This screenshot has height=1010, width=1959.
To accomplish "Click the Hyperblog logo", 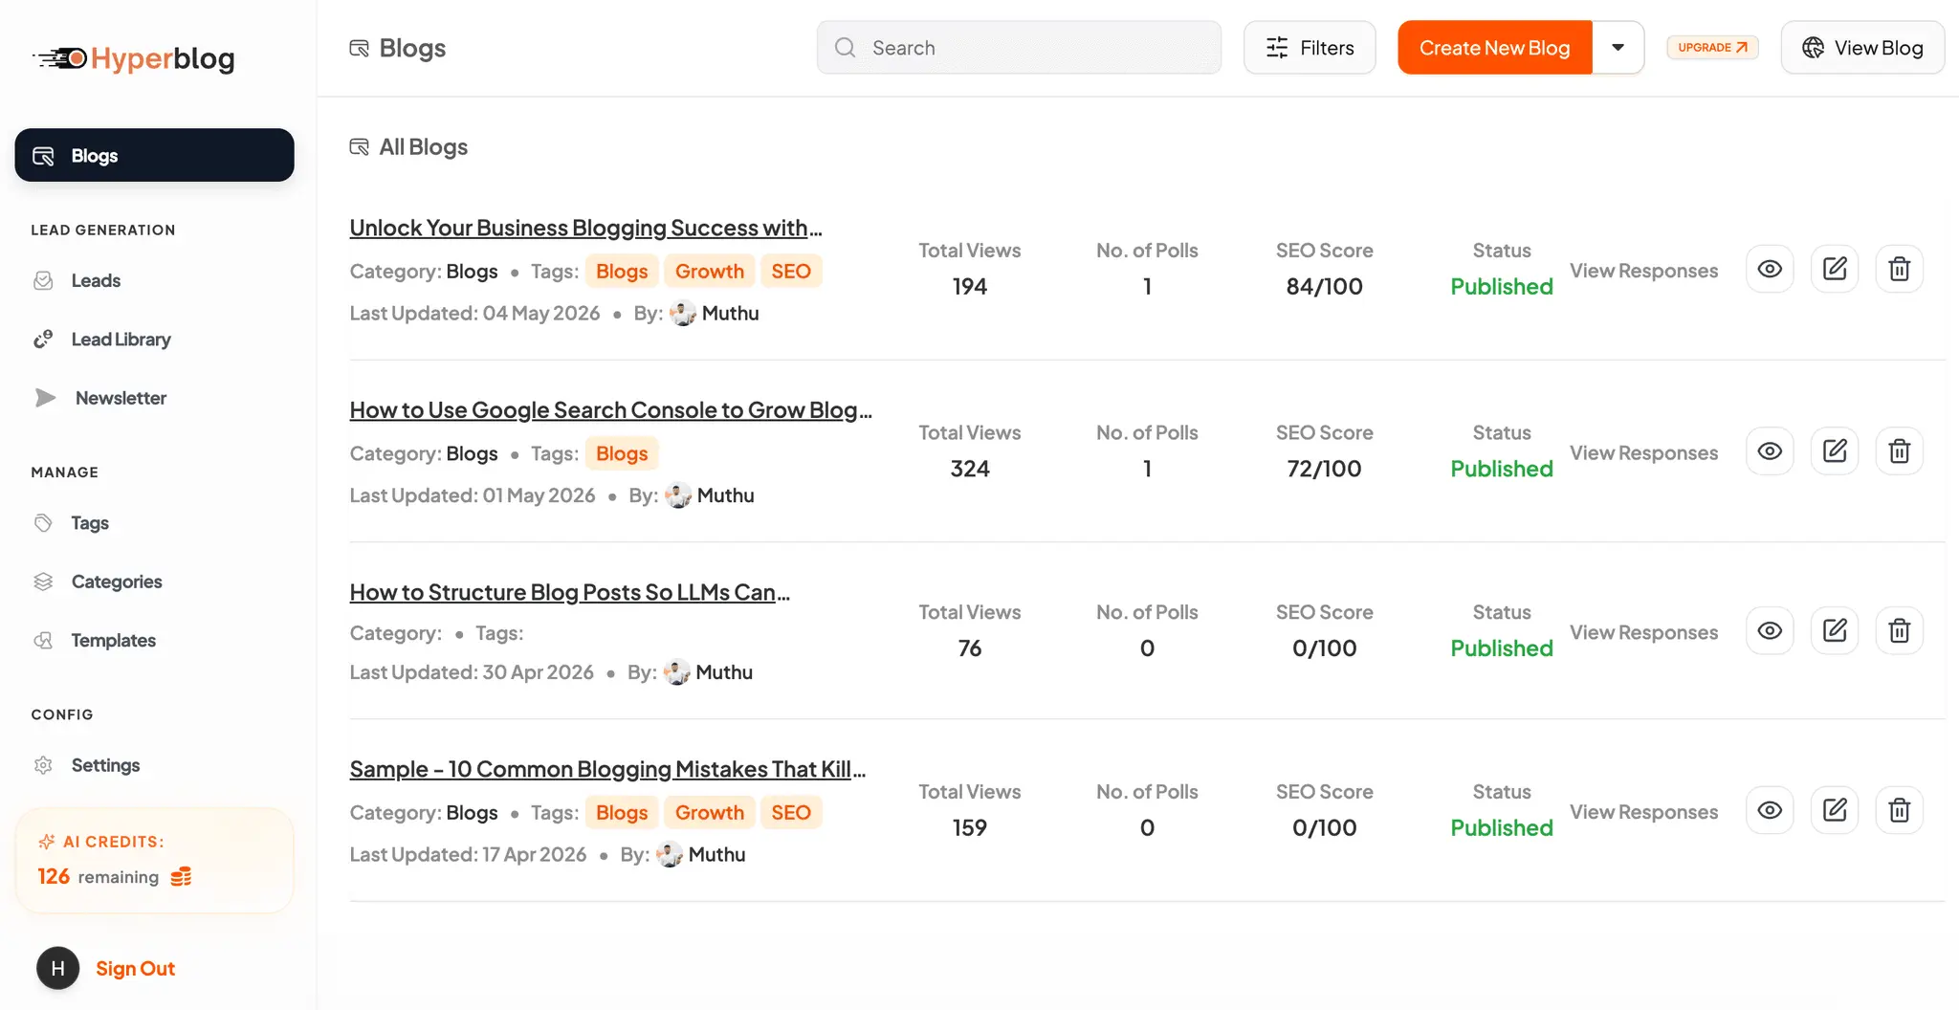I will click(134, 58).
